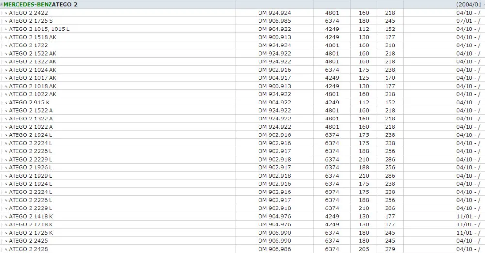Image resolution: width=485 pixels, height=253 pixels.
Task: Select the ATEGO 2 1022 A row
Action: coord(242,127)
